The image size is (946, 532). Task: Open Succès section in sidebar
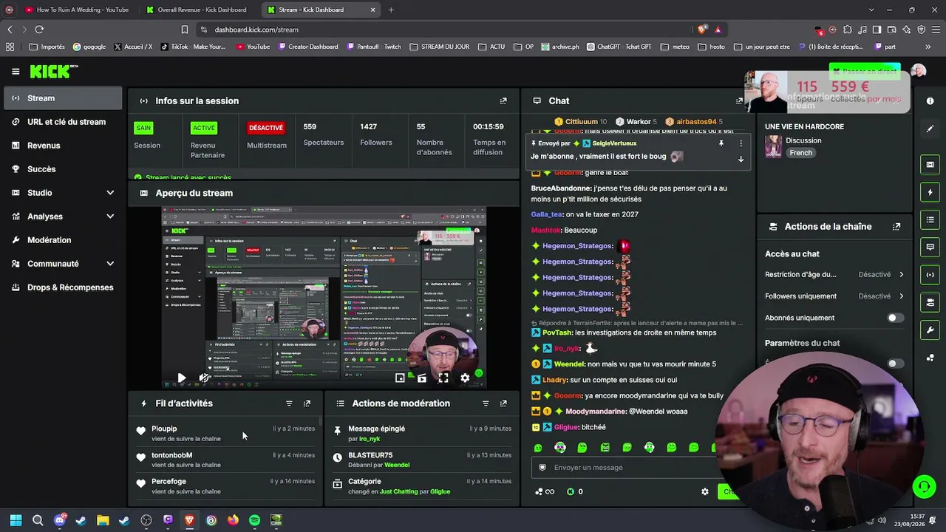point(63,169)
